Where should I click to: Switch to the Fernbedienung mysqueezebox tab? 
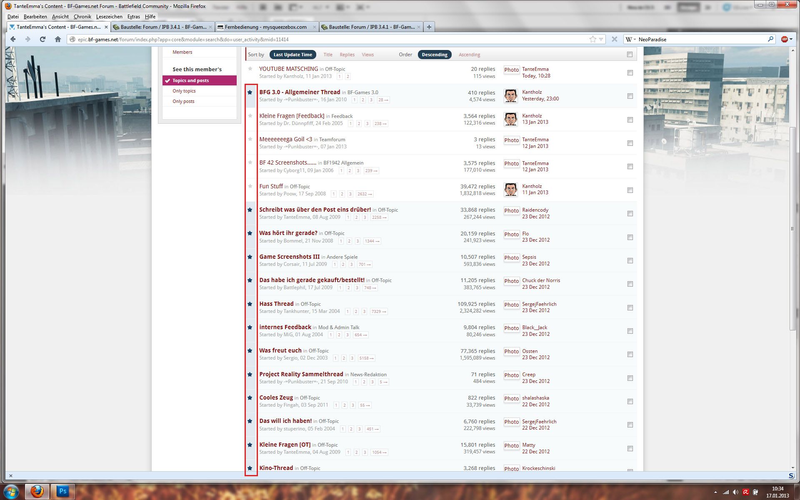click(x=267, y=27)
